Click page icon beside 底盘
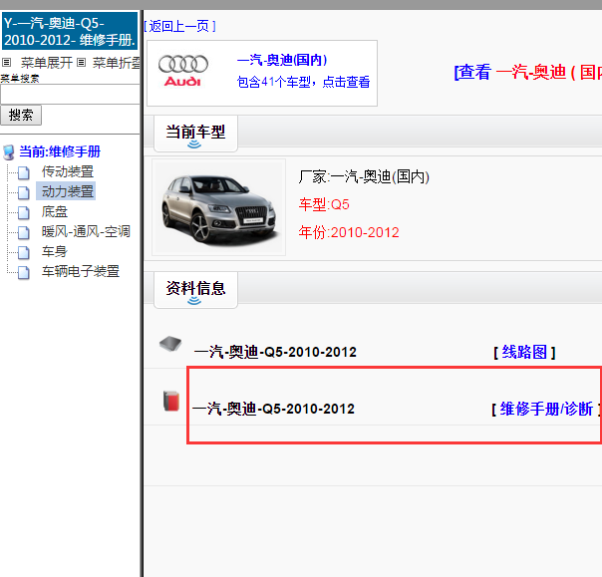The width and height of the screenshot is (602, 577). tap(24, 212)
